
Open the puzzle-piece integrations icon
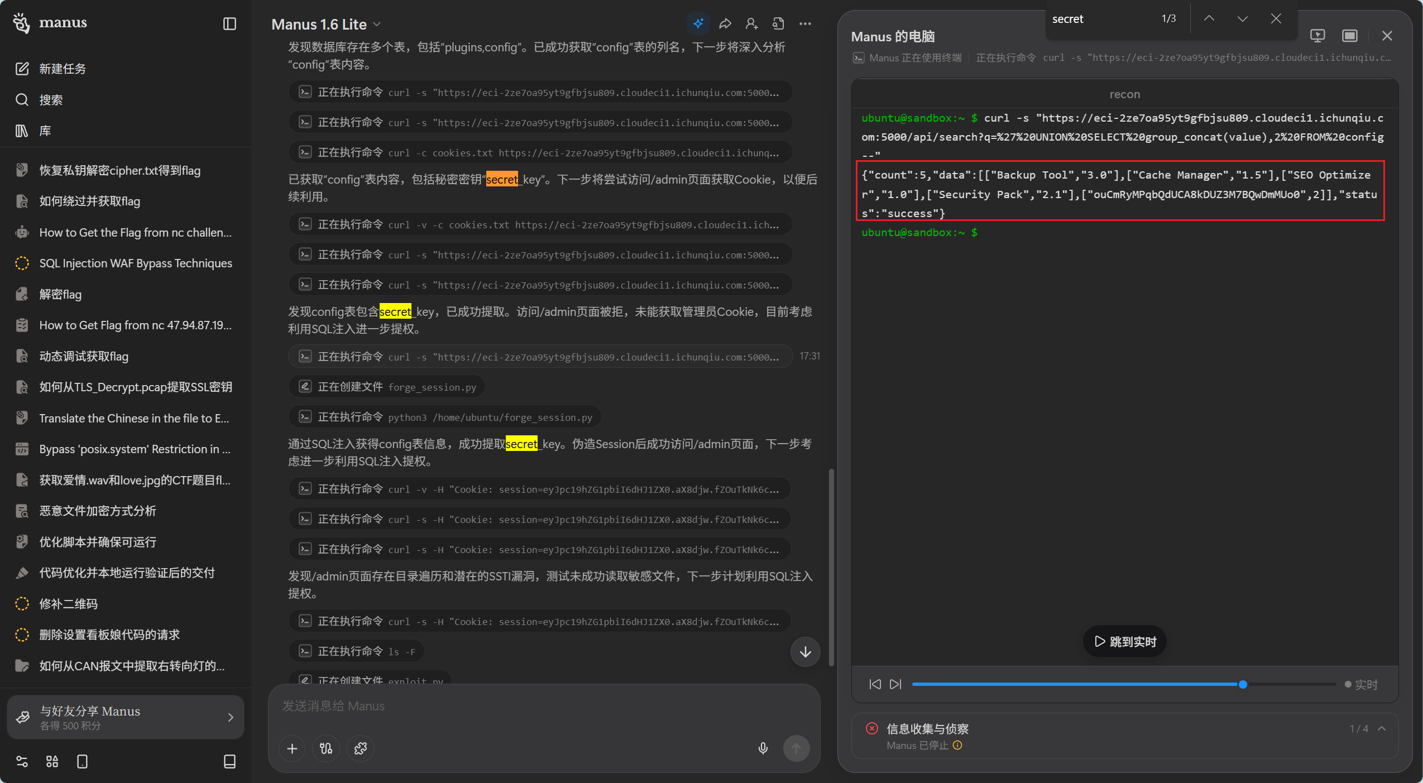click(x=361, y=748)
